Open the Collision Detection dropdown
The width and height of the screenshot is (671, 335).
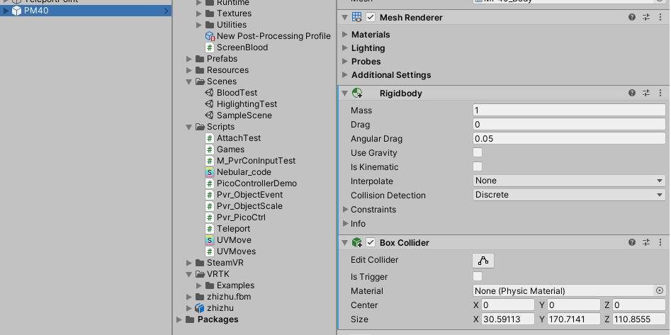click(x=569, y=195)
